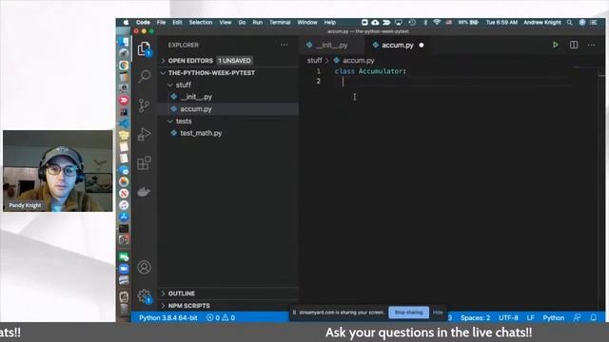Open the View menu
This screenshot has height=342, width=609.
point(226,23)
